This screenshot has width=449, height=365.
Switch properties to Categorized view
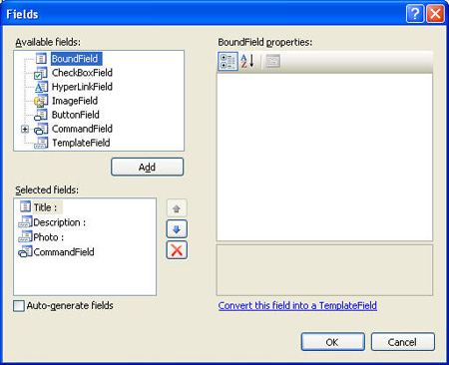tap(227, 61)
